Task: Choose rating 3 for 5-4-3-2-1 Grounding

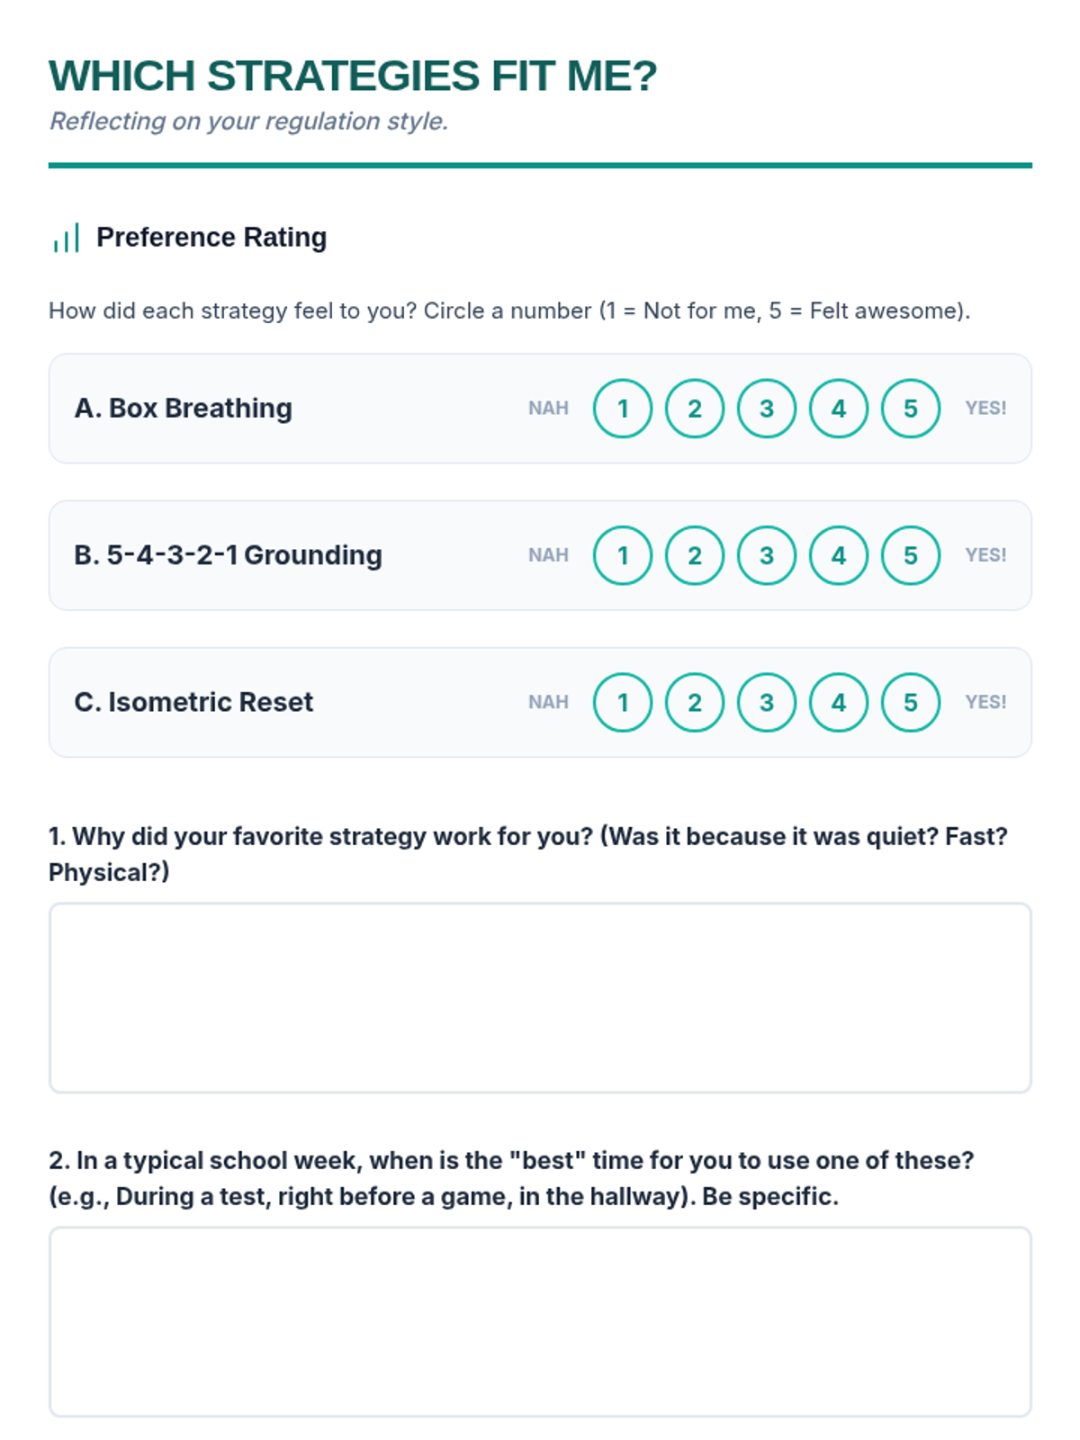Action: [x=767, y=555]
